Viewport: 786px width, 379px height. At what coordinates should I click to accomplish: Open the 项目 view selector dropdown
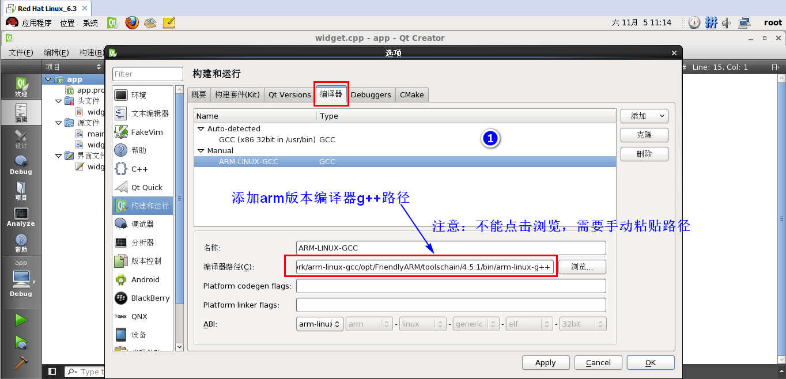[x=73, y=67]
